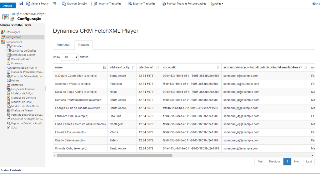Click the Entidades icon in sidebar
Image resolution: width=320 pixels, height=176 pixels.
(8, 46)
